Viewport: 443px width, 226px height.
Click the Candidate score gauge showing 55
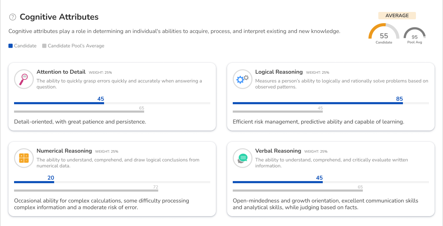coord(384,34)
